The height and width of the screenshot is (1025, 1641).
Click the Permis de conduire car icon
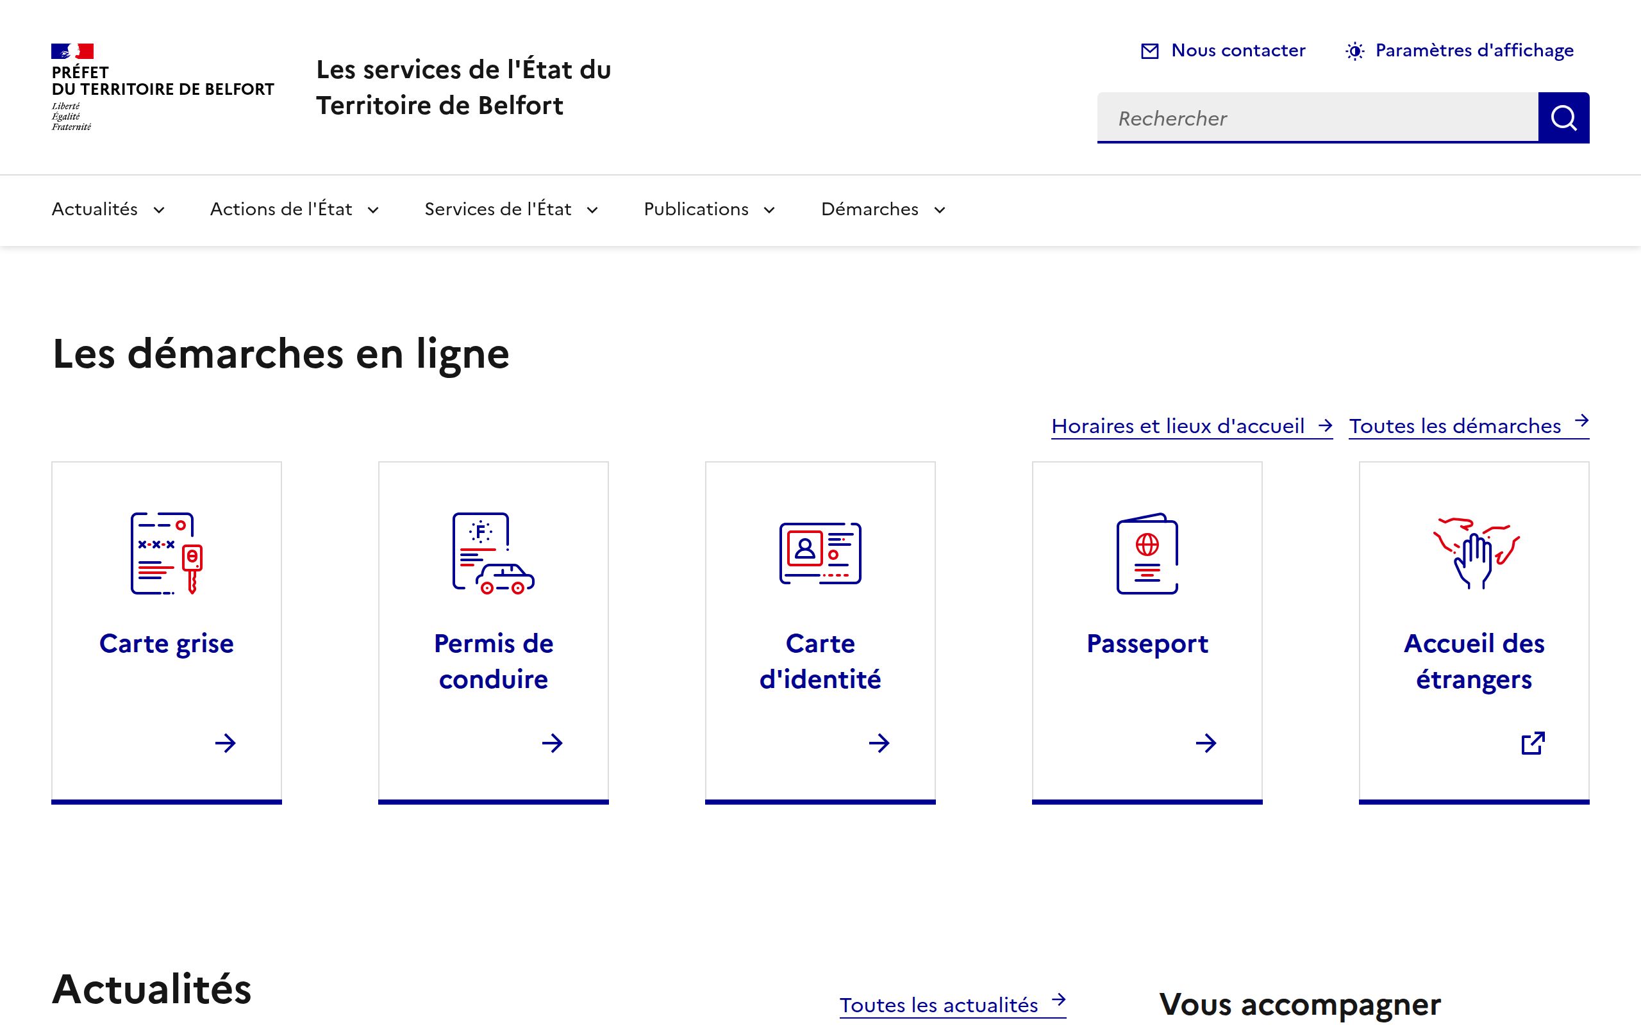click(494, 553)
